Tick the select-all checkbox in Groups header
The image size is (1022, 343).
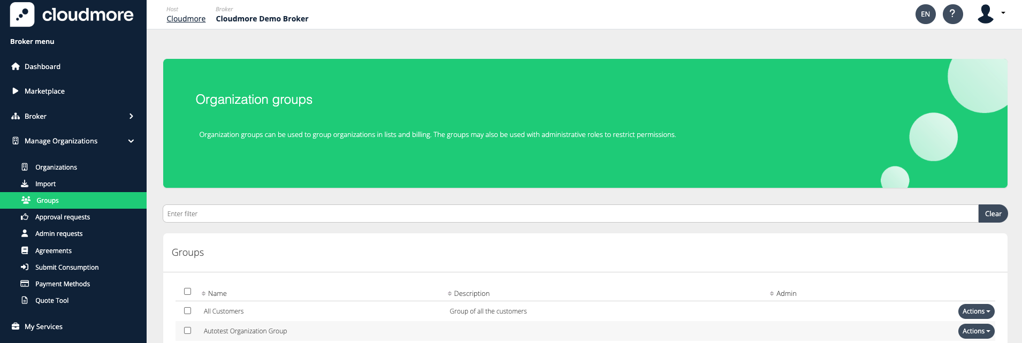[x=187, y=292]
